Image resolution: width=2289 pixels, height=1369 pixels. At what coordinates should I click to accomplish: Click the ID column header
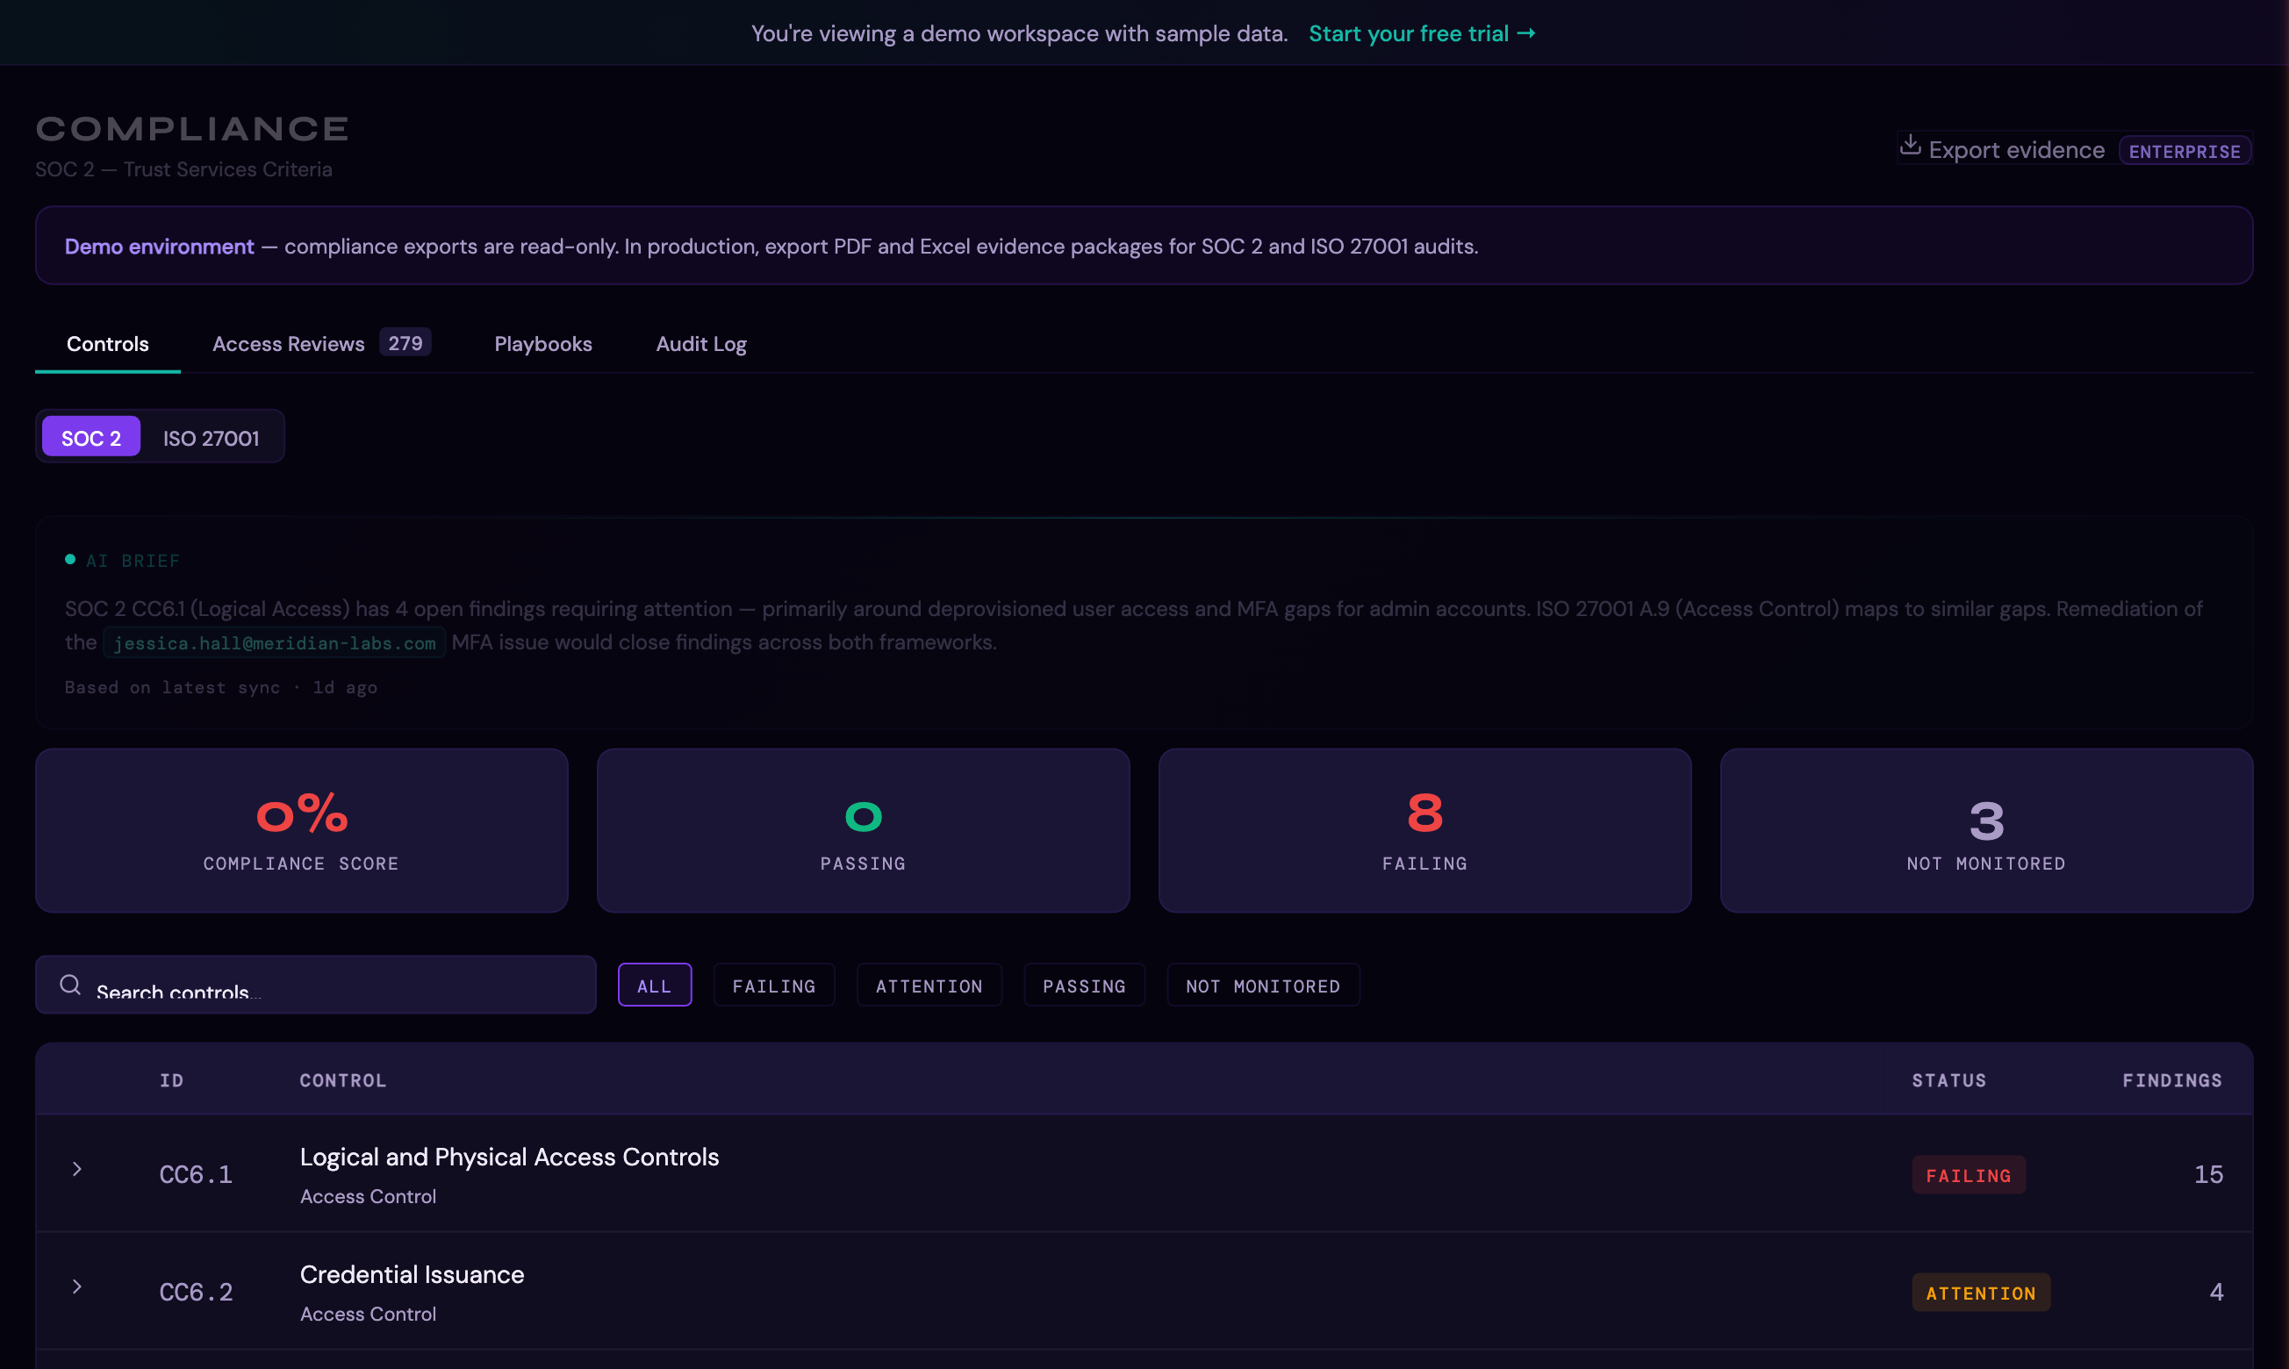pos(172,1080)
